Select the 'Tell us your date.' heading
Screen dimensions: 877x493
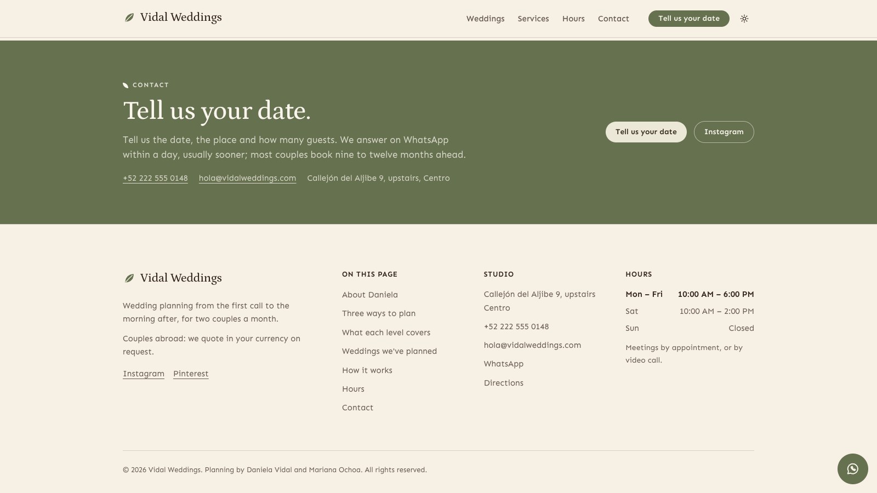point(217,111)
